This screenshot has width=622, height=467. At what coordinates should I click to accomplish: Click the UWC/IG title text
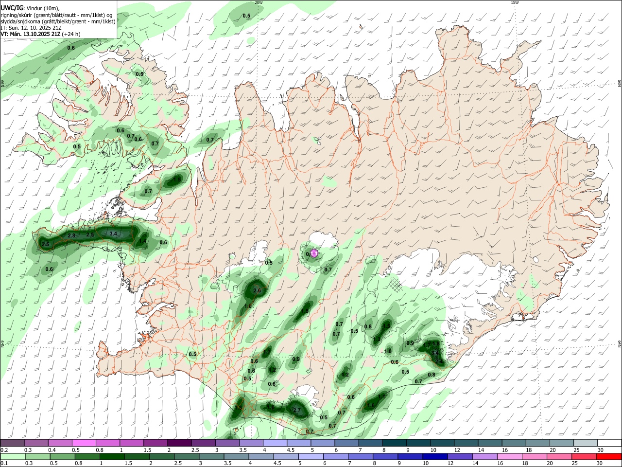[x=12, y=8]
